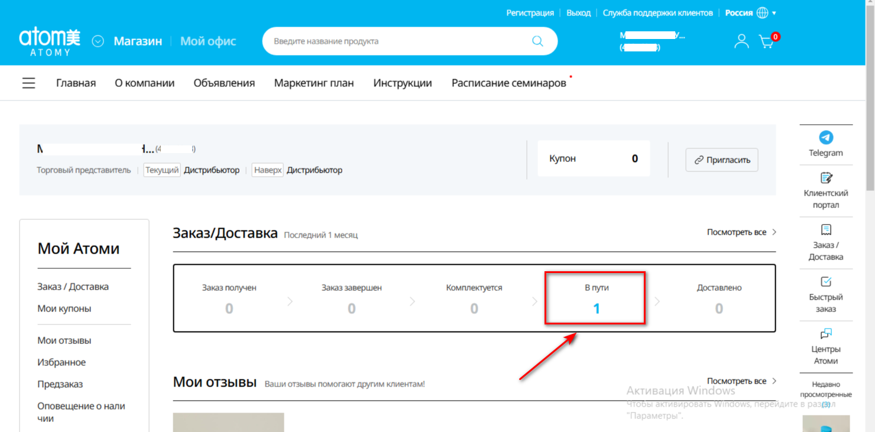The width and height of the screenshot is (875, 432).
Task: Expand Посмотреть все for Мои отзывы
Action: point(741,381)
